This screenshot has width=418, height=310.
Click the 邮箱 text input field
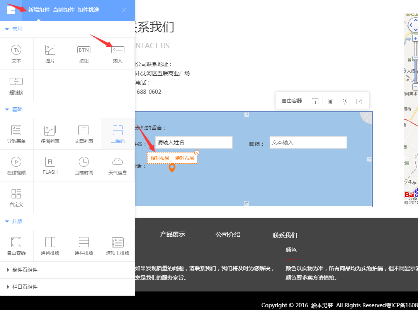308,142
